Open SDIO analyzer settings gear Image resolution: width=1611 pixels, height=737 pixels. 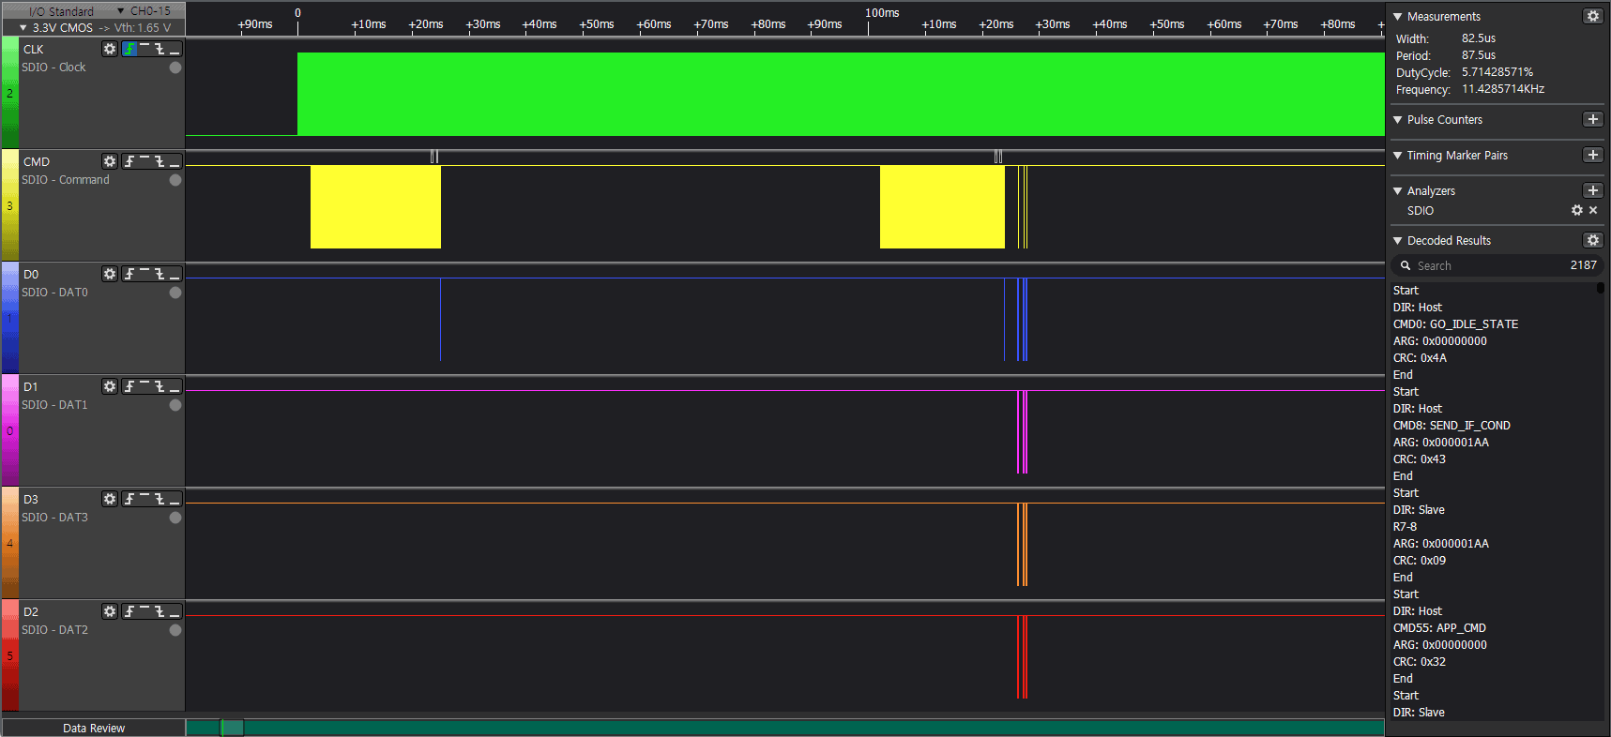(x=1576, y=210)
